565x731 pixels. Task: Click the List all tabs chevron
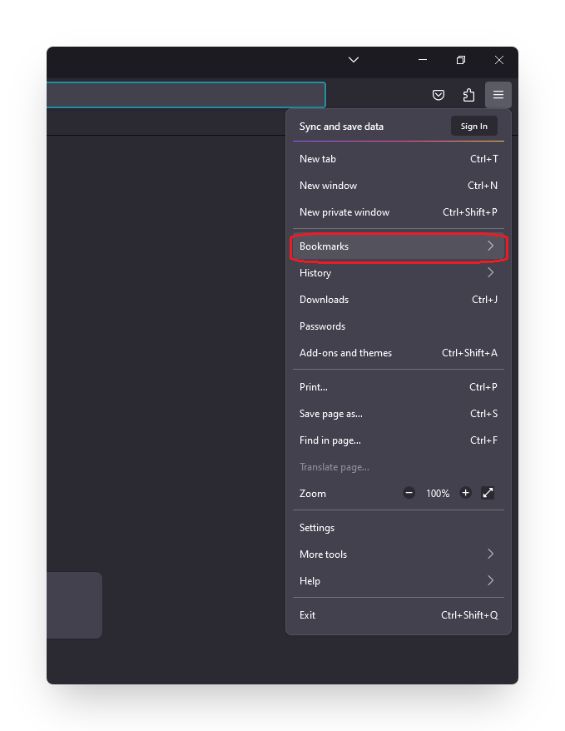pos(354,60)
